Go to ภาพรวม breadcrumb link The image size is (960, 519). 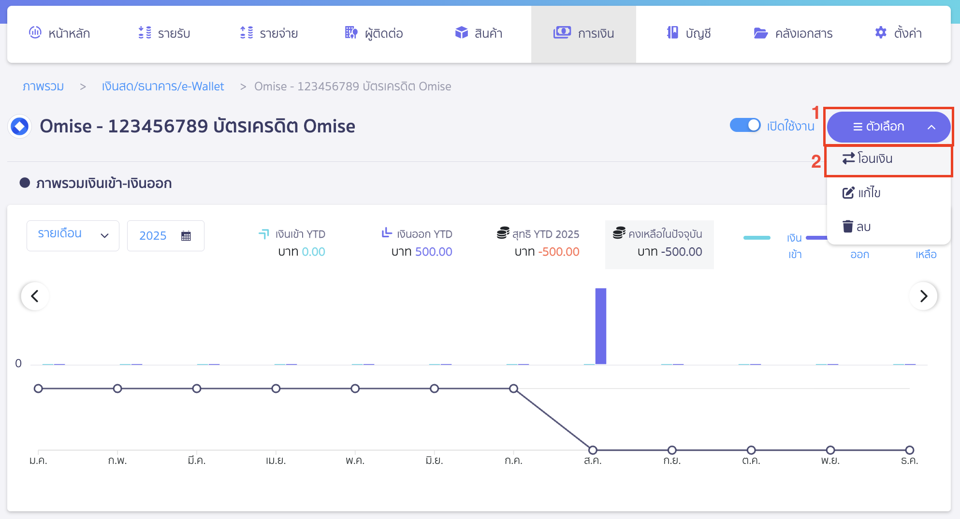coord(43,86)
